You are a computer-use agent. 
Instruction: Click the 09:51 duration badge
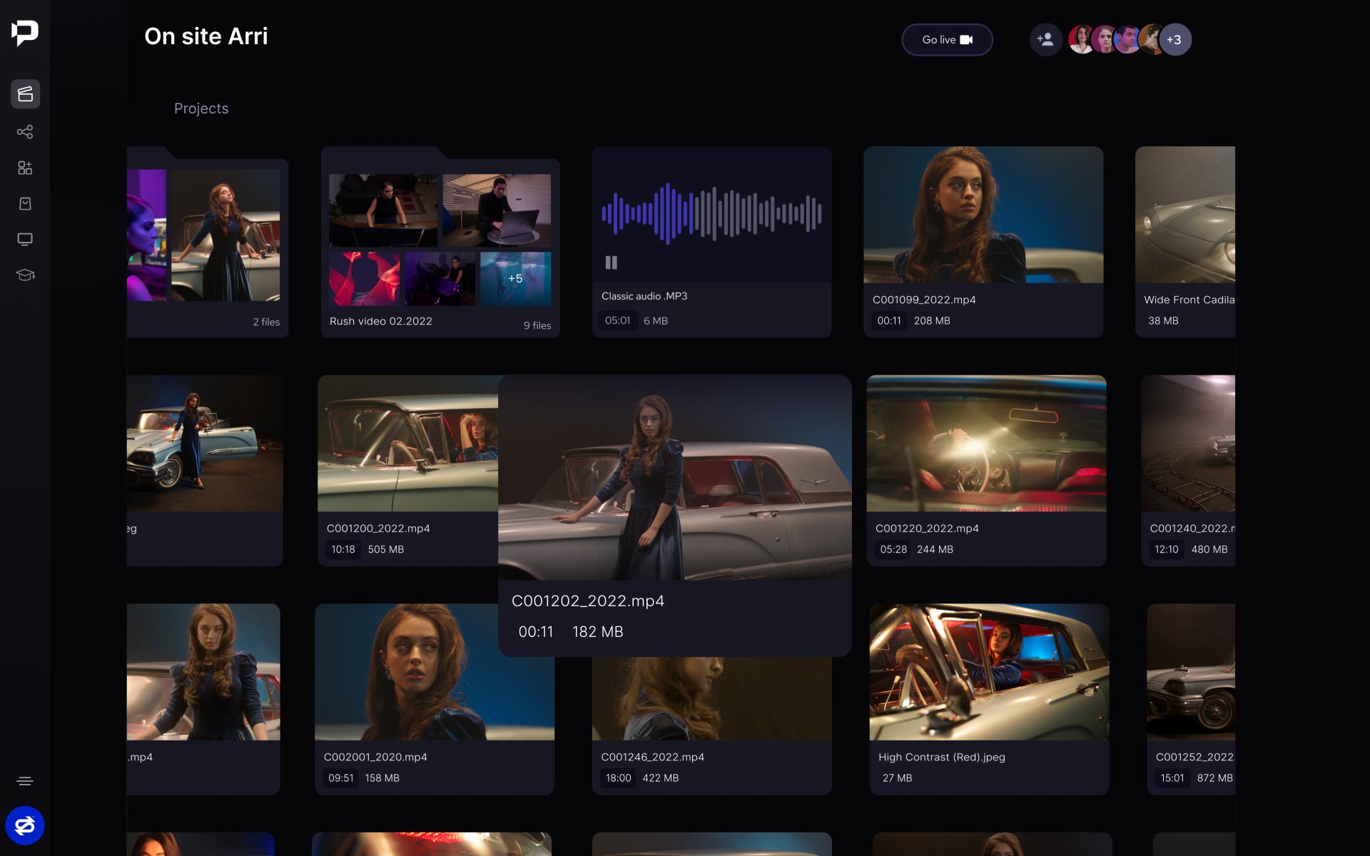pos(341,778)
